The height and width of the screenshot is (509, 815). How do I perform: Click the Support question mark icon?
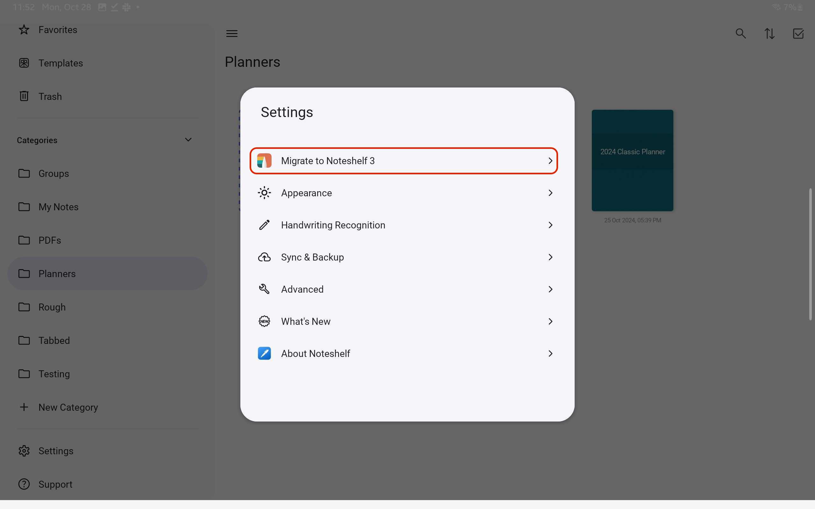coord(24,484)
